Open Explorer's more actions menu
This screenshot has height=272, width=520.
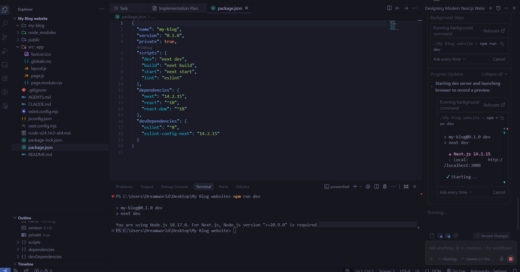pyautogui.click(x=102, y=9)
